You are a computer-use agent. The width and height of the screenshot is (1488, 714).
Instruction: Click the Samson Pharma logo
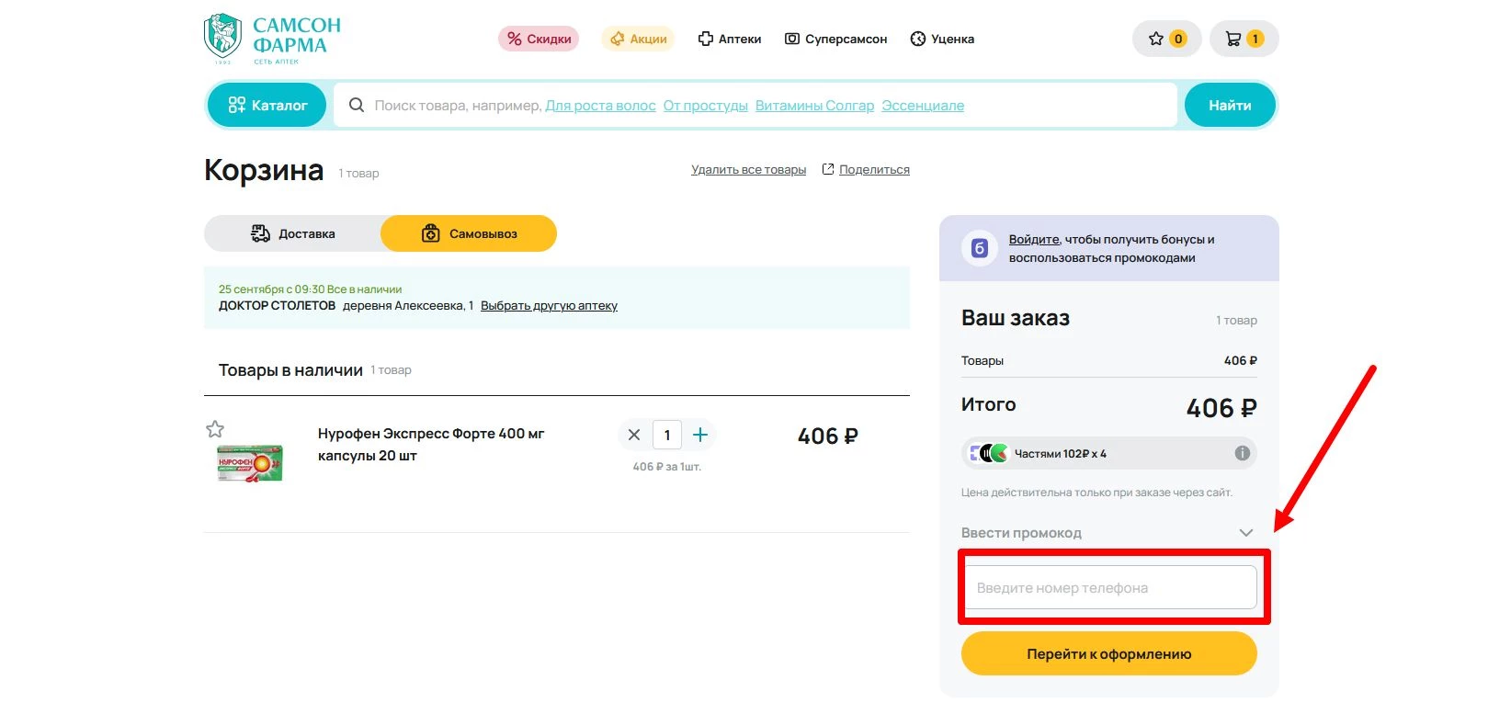272,39
